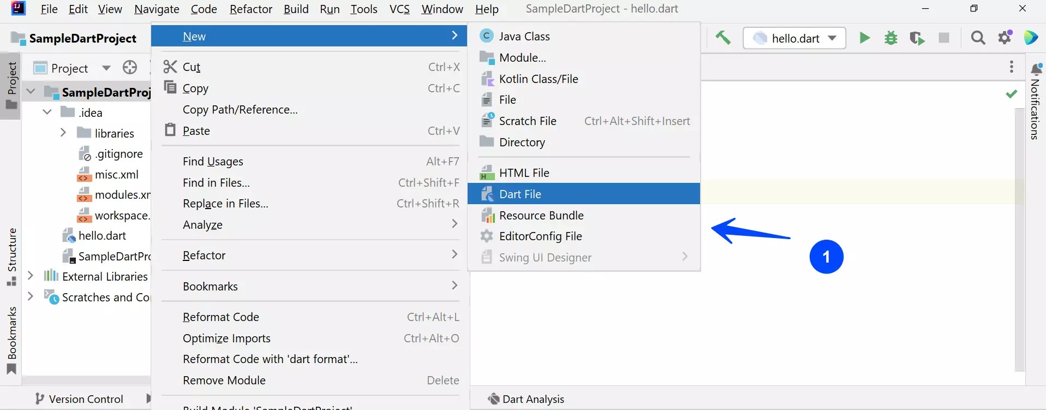
Task: Open the Dart Analysis tool window
Action: click(x=526, y=399)
